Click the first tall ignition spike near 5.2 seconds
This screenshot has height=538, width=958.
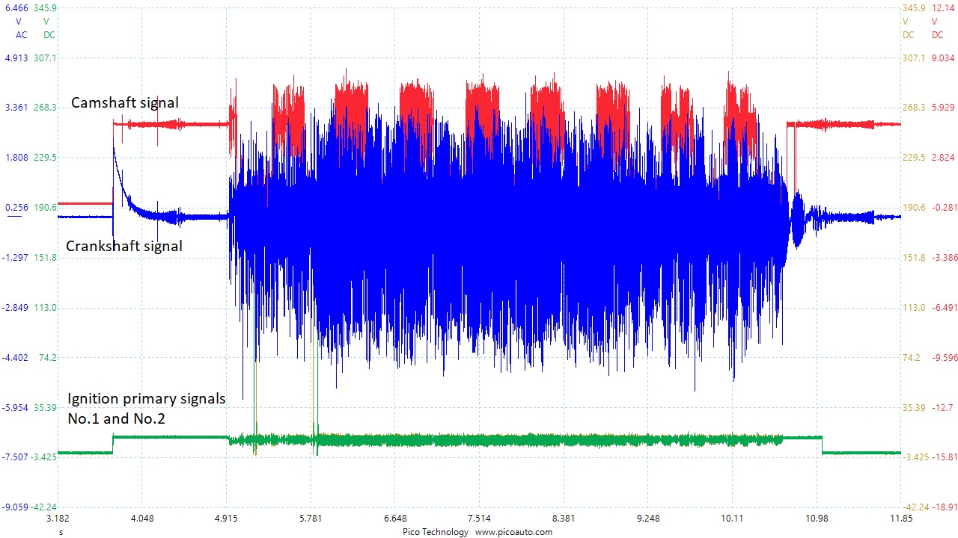tap(255, 389)
